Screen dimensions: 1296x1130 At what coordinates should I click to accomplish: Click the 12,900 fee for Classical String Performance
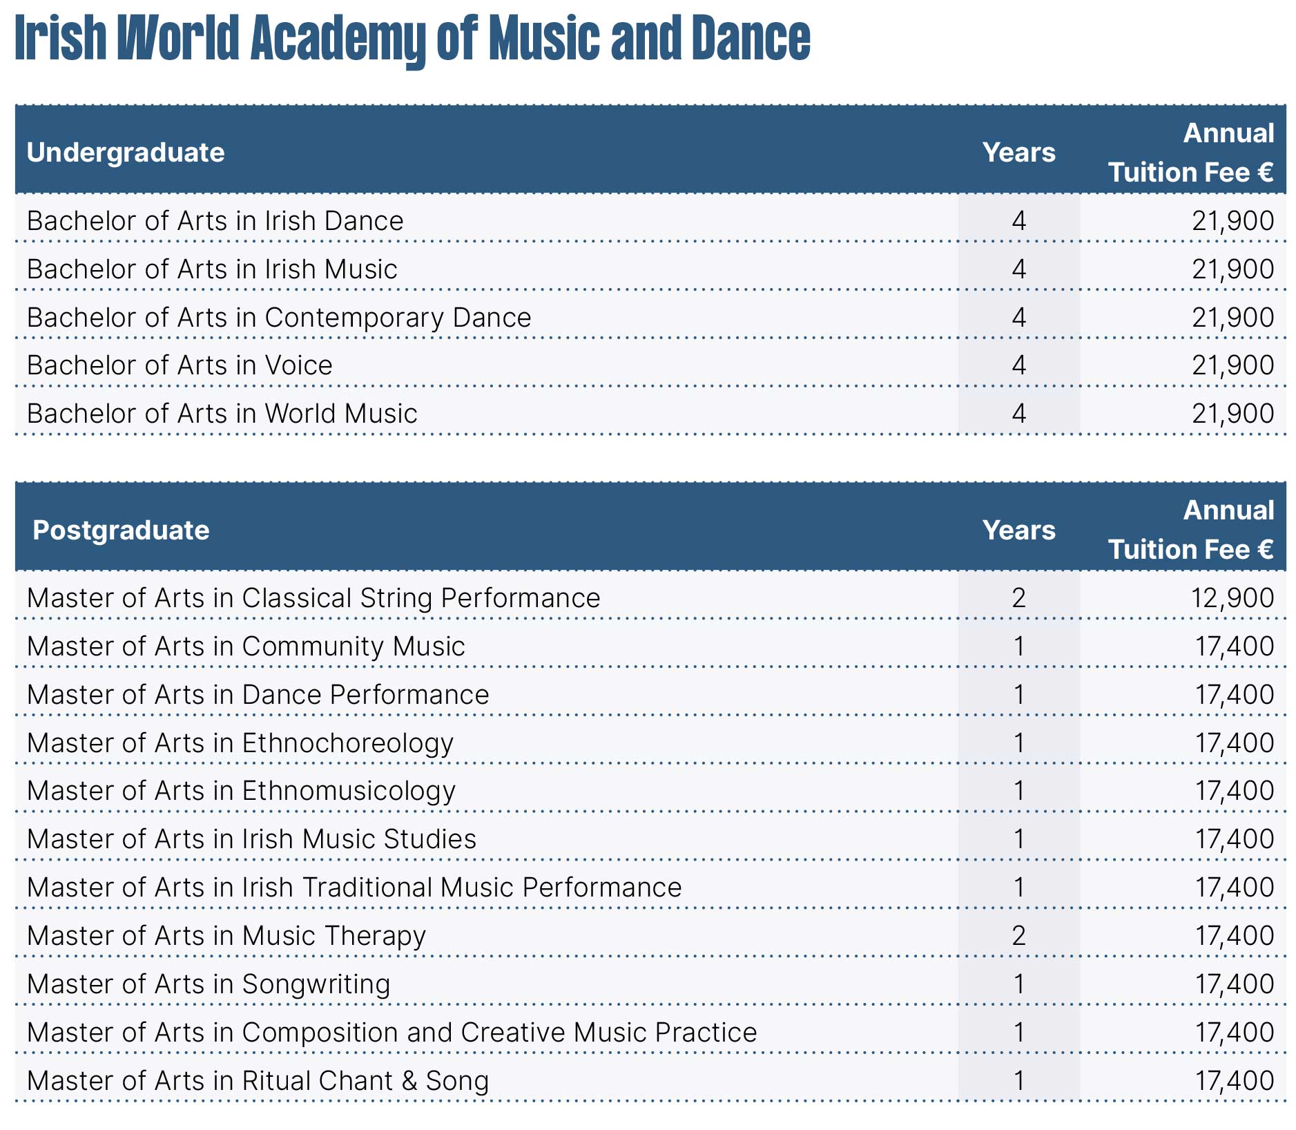(1232, 598)
